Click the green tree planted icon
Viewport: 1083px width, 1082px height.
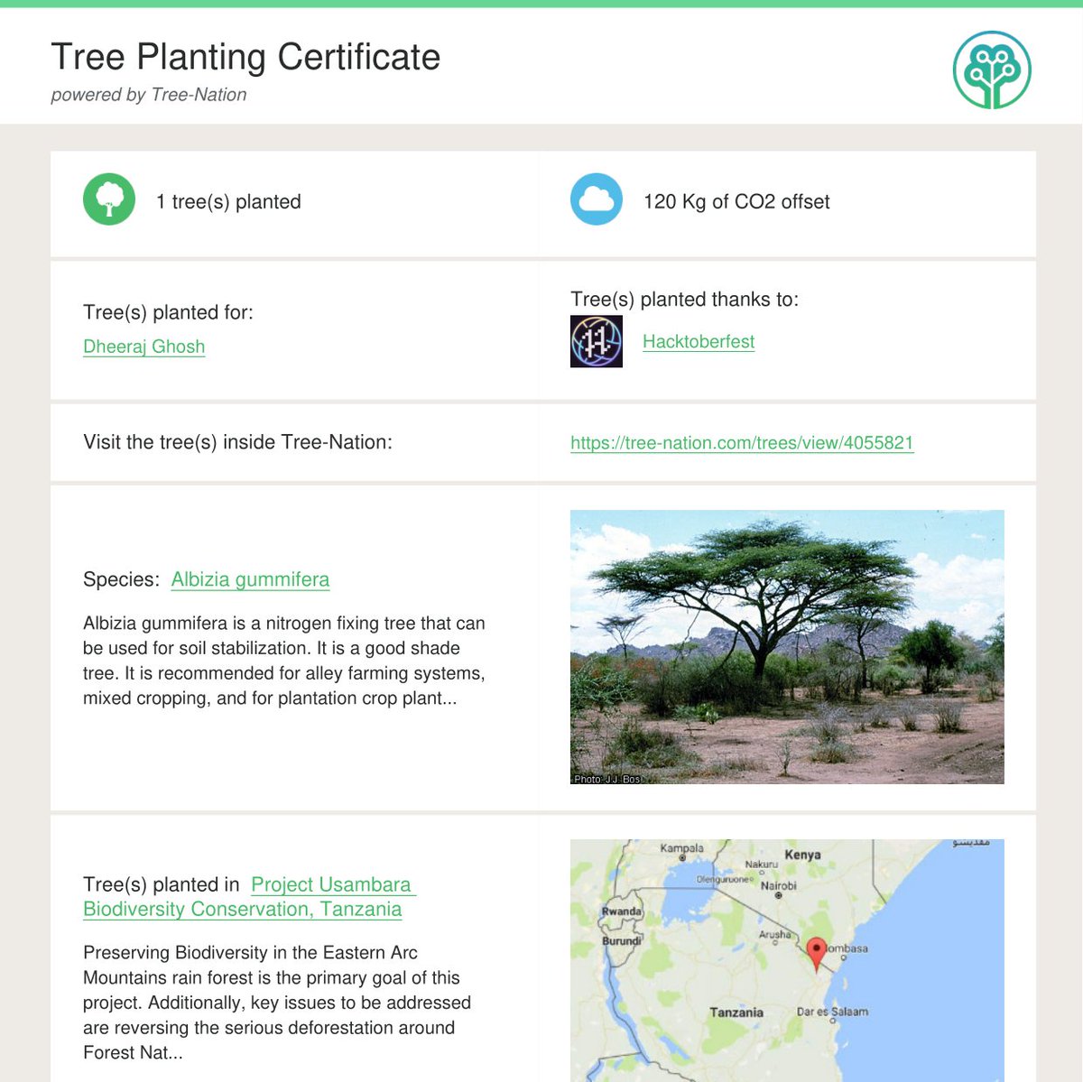tap(109, 199)
